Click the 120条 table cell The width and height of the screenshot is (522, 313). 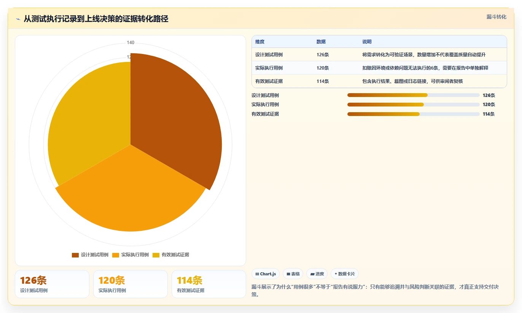[323, 68]
